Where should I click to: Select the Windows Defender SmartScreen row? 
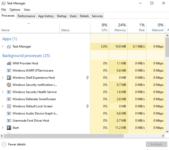[82, 99]
